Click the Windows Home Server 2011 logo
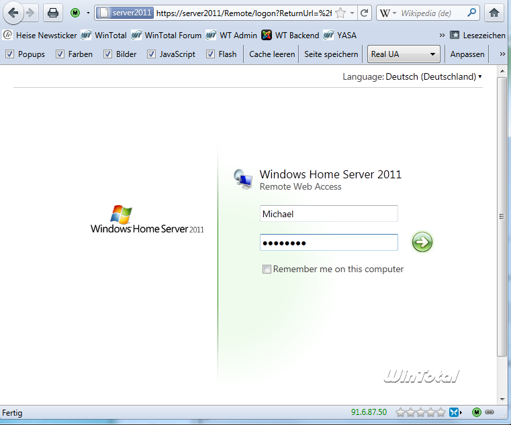 click(147, 219)
